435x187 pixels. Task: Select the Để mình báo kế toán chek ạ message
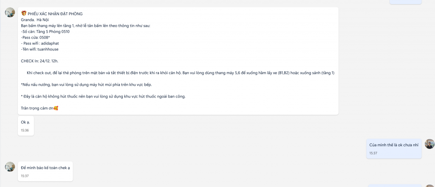tap(45, 171)
